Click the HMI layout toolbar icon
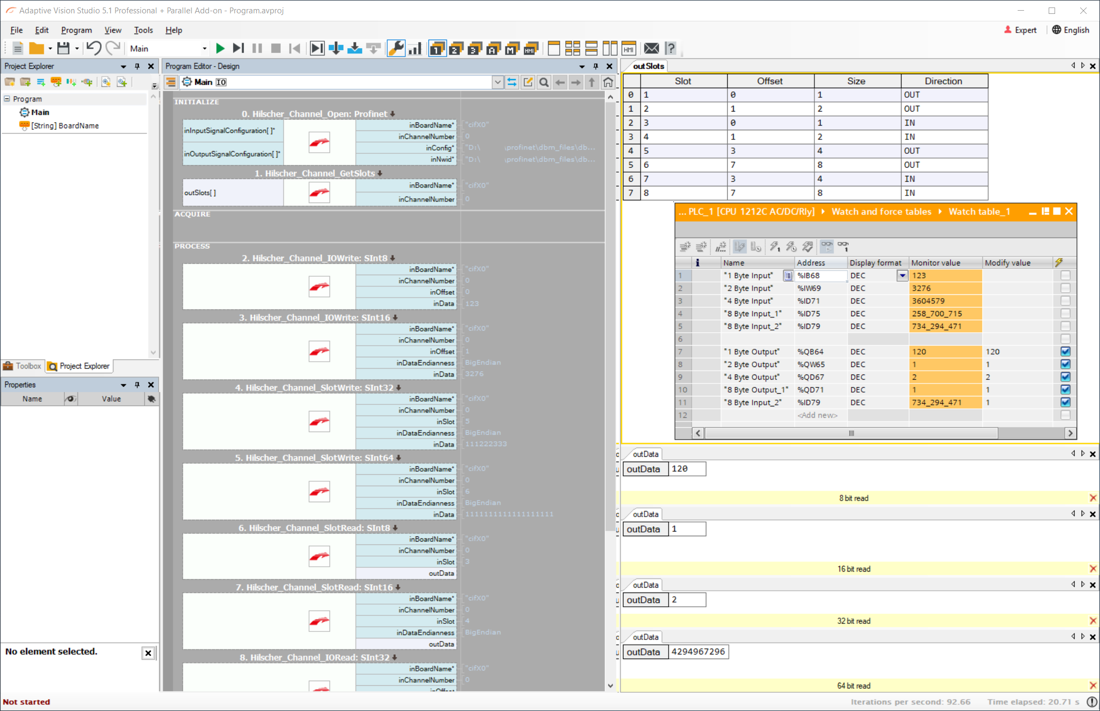 tap(629, 49)
